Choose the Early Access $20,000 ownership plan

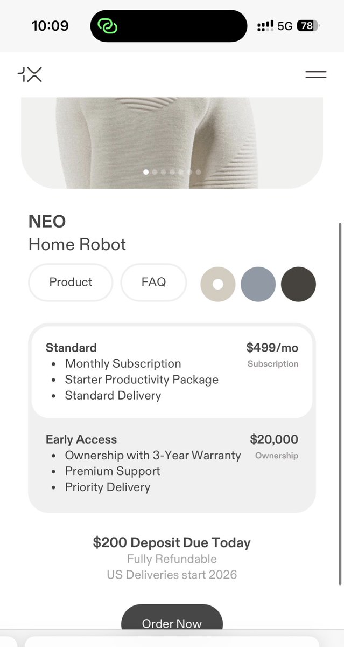tap(172, 464)
